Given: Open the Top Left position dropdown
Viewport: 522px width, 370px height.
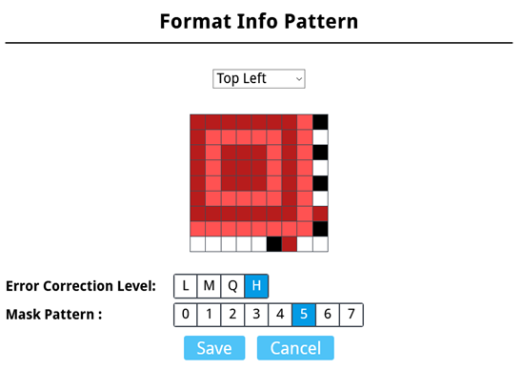Looking at the screenshot, I should click(259, 78).
